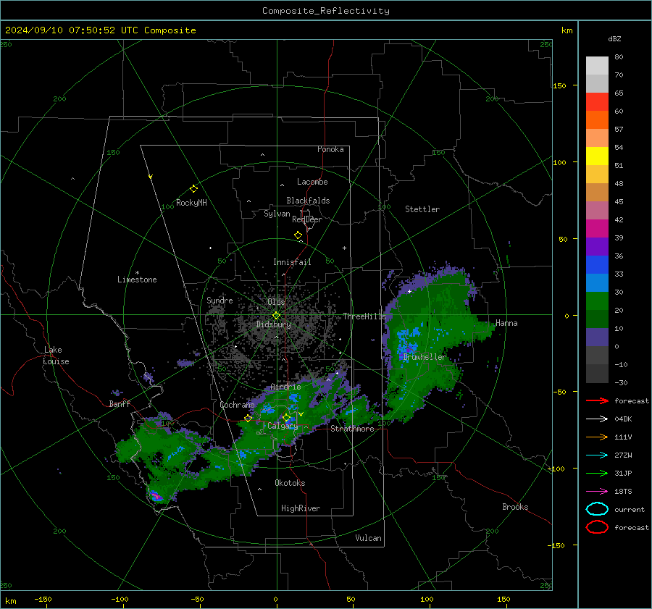Click the white 04DK arrow icon
652x609 pixels.
tap(597, 419)
